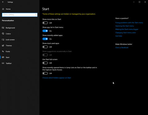Enable Show more tiles on Start
The width and height of the screenshot is (148, 115).
(x=45, y=23)
